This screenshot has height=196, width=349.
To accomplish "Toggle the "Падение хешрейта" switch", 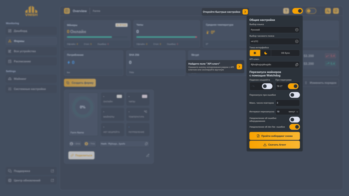I will tap(267, 86).
